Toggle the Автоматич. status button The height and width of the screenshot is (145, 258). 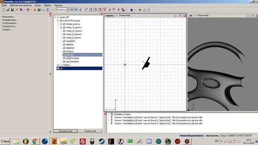click(x=212, y=136)
